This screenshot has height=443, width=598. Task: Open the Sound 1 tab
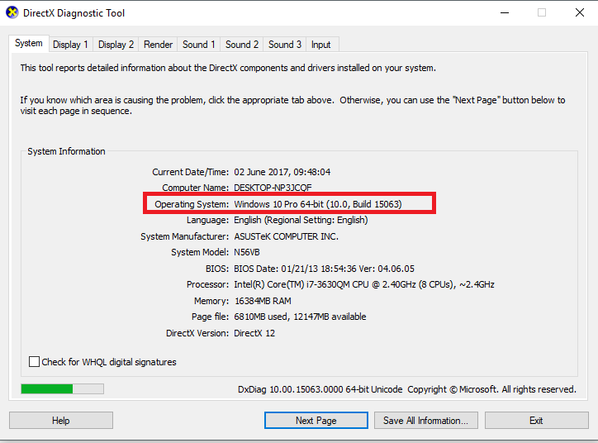199,45
